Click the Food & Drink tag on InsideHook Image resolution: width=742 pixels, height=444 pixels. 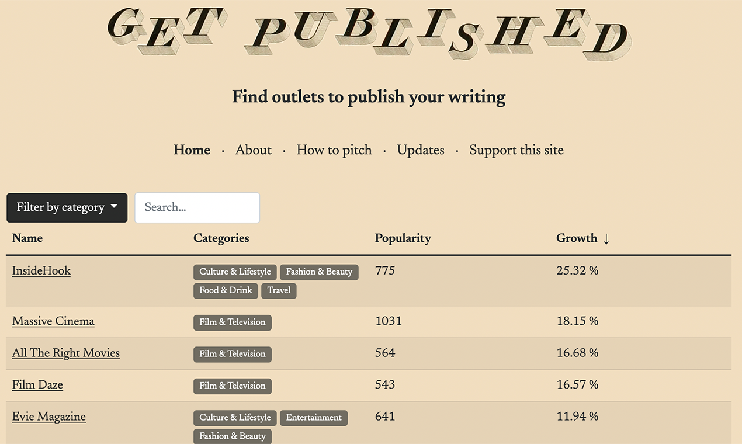click(226, 290)
